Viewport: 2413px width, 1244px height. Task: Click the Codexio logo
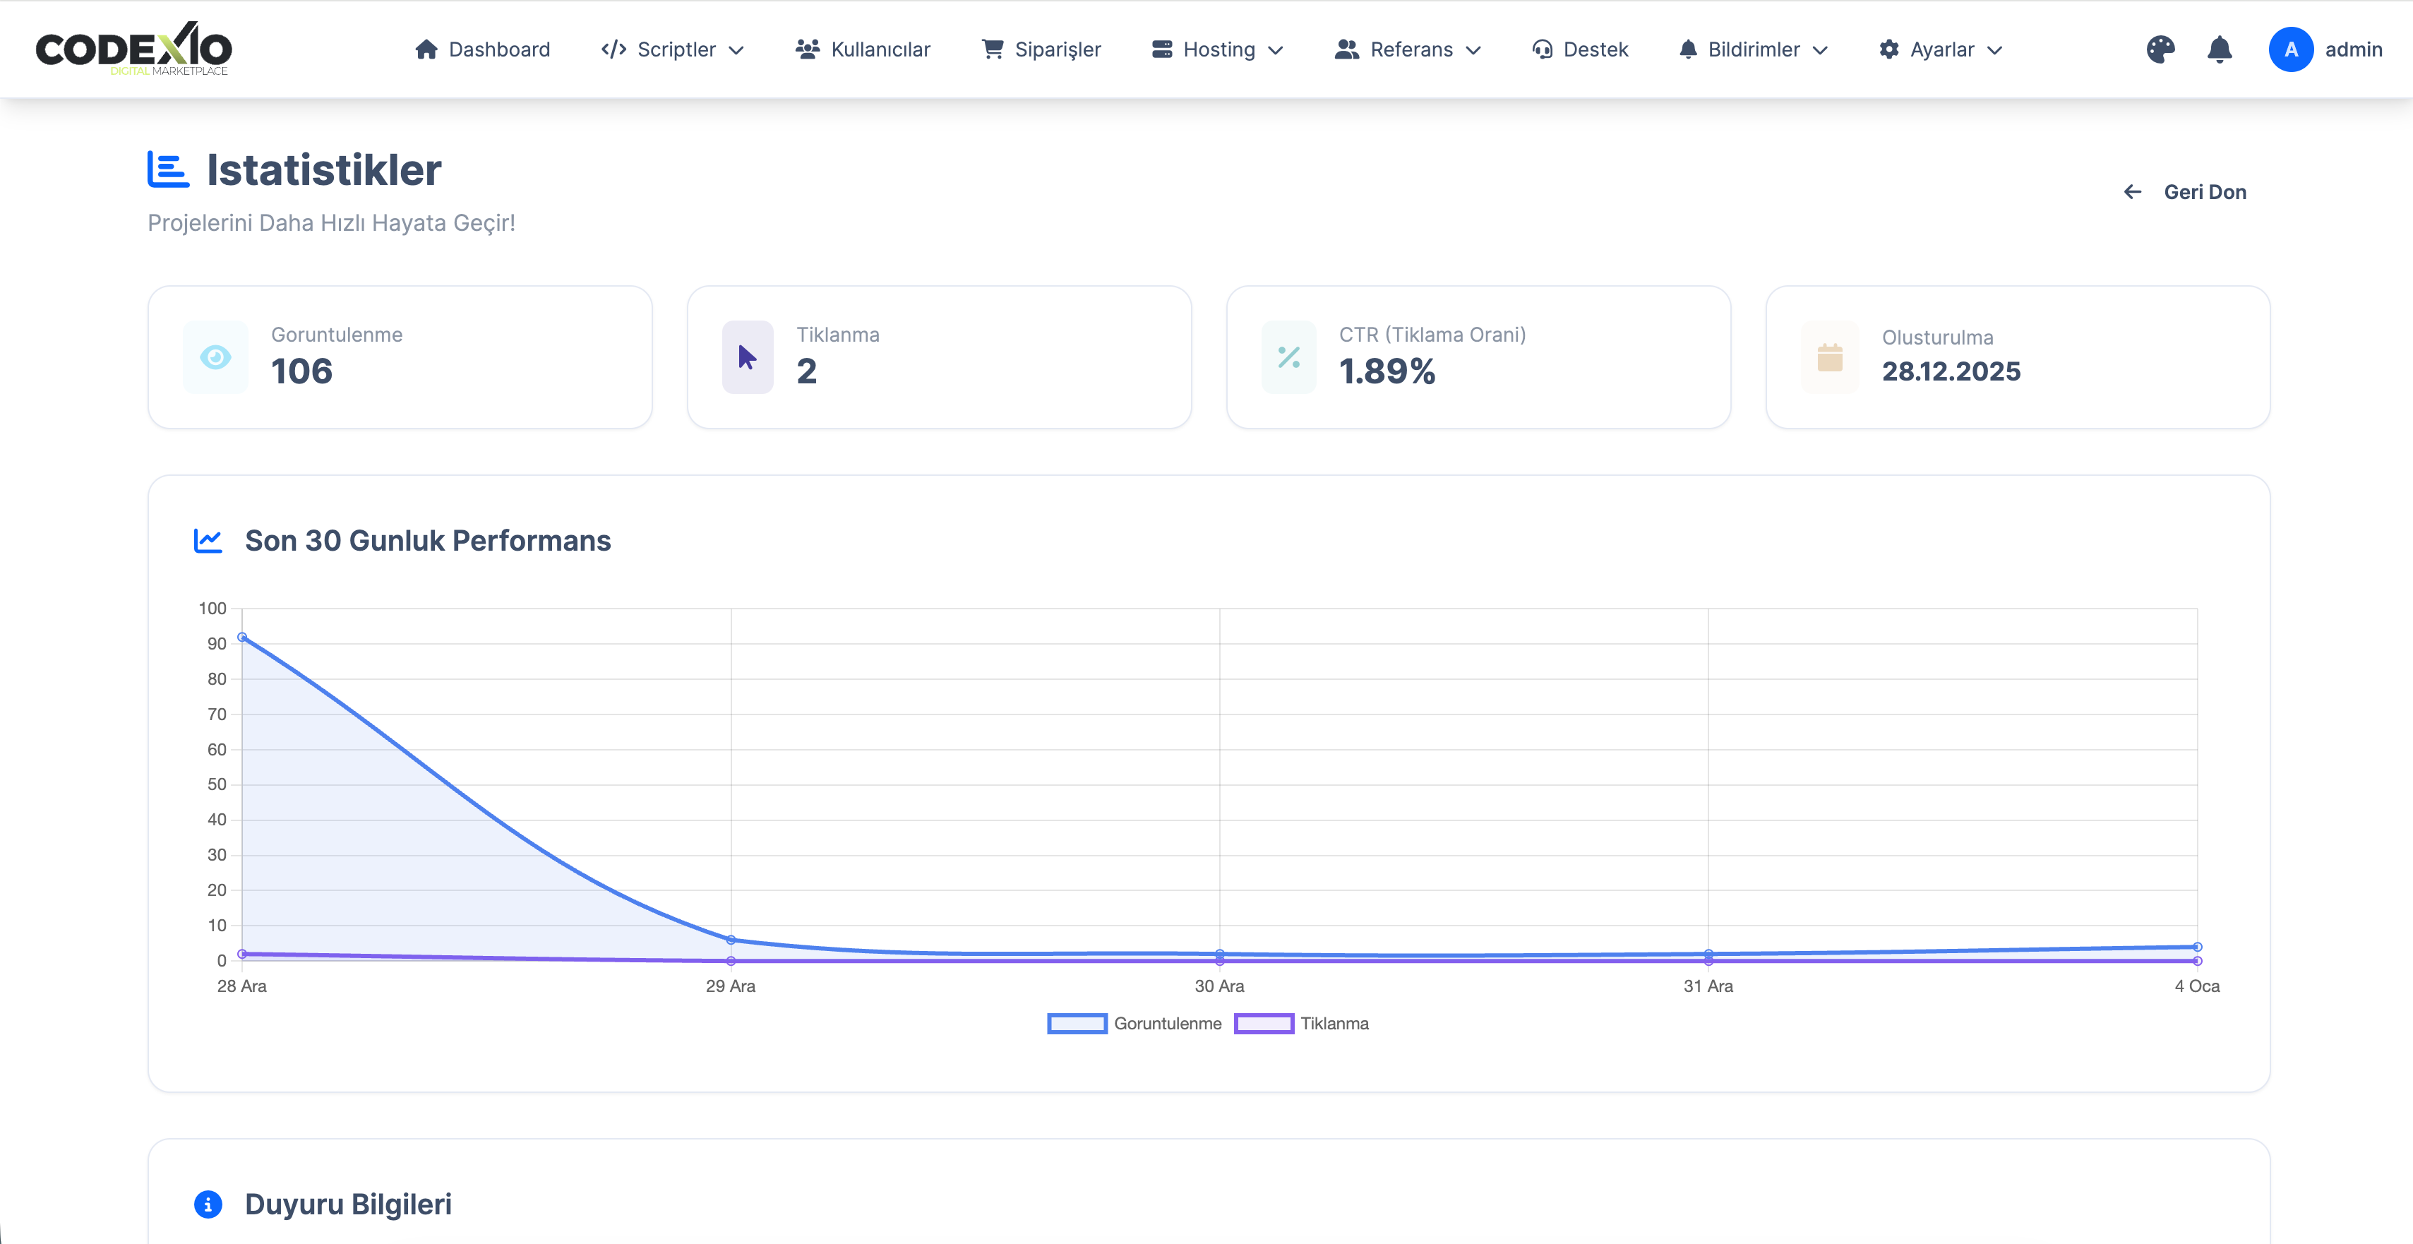click(x=134, y=49)
